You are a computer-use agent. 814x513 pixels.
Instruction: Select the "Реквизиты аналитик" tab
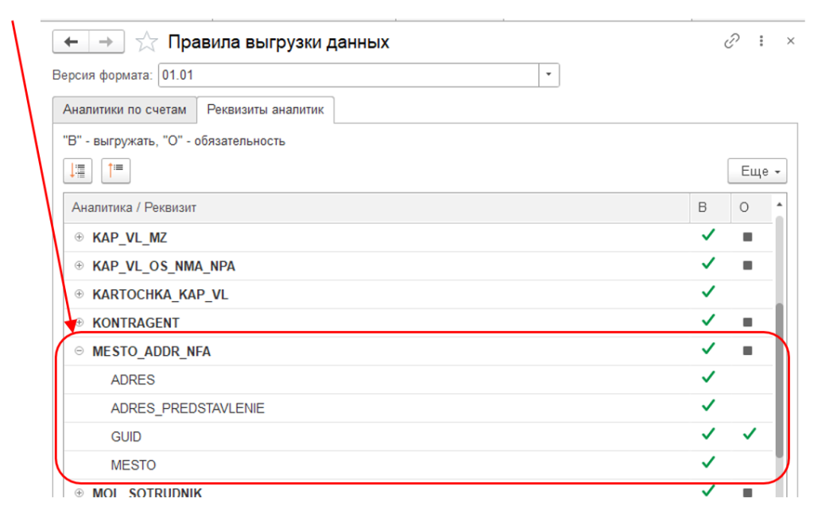pyautogui.click(x=266, y=110)
